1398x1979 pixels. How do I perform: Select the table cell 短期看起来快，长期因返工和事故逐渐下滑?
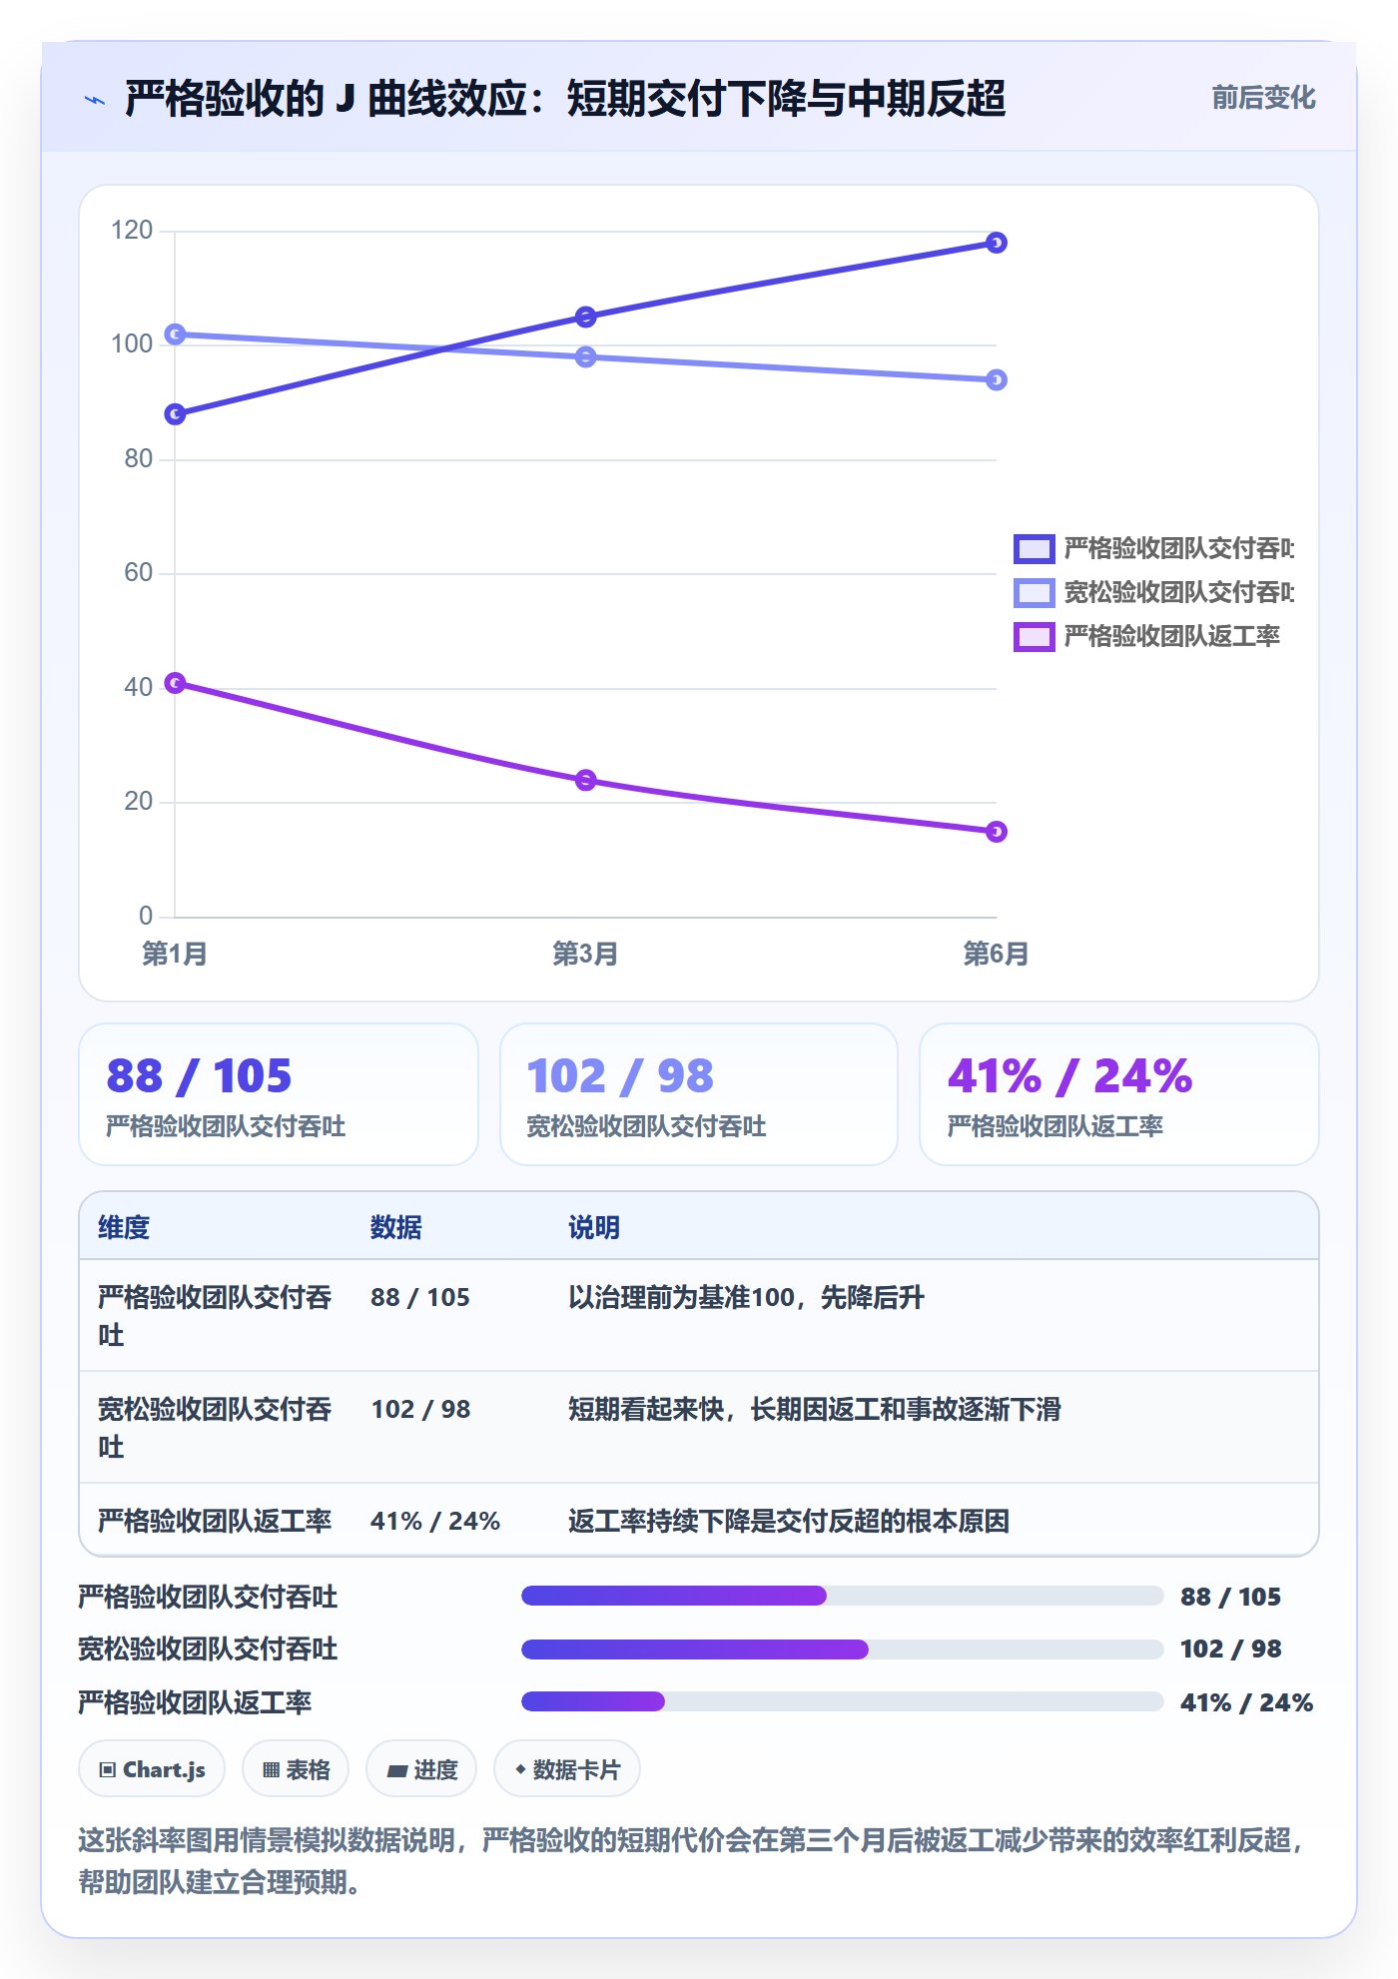tap(815, 1409)
